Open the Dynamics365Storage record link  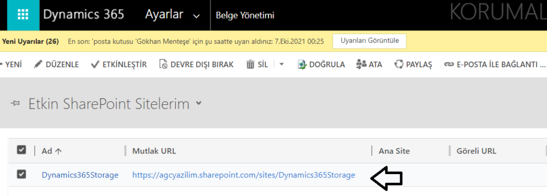tap(80, 175)
